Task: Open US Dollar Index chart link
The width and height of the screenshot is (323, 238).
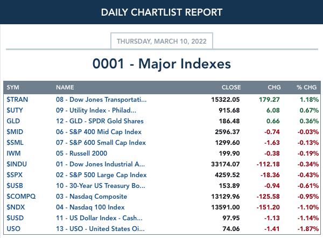Action: 99,218
